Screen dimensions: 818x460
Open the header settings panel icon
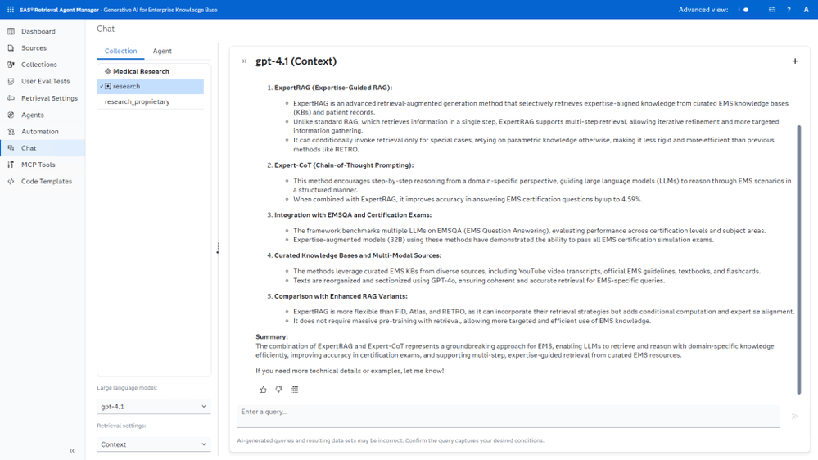pyautogui.click(x=772, y=9)
